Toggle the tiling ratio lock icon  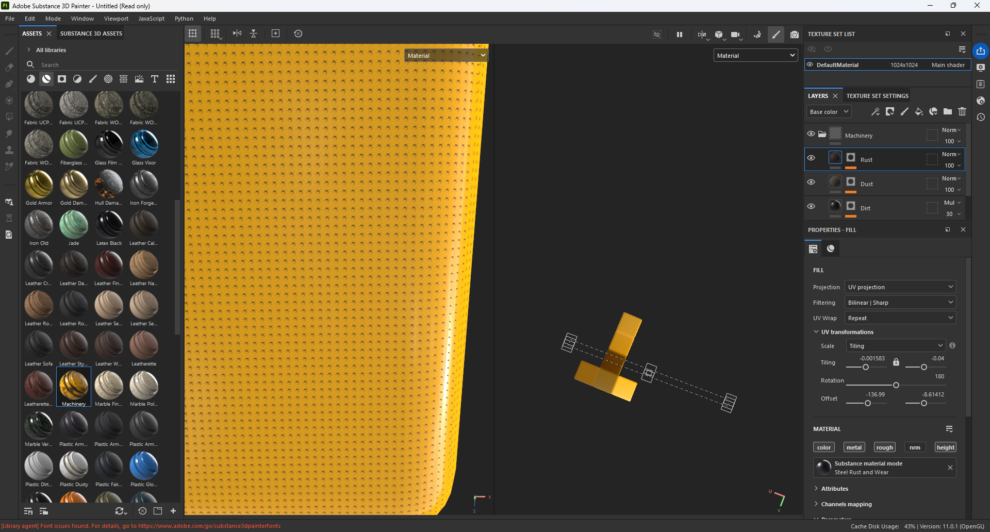point(896,362)
